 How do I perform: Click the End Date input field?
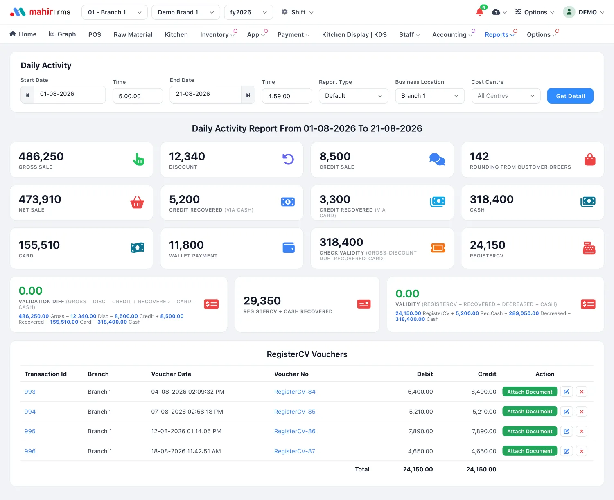[x=205, y=95]
